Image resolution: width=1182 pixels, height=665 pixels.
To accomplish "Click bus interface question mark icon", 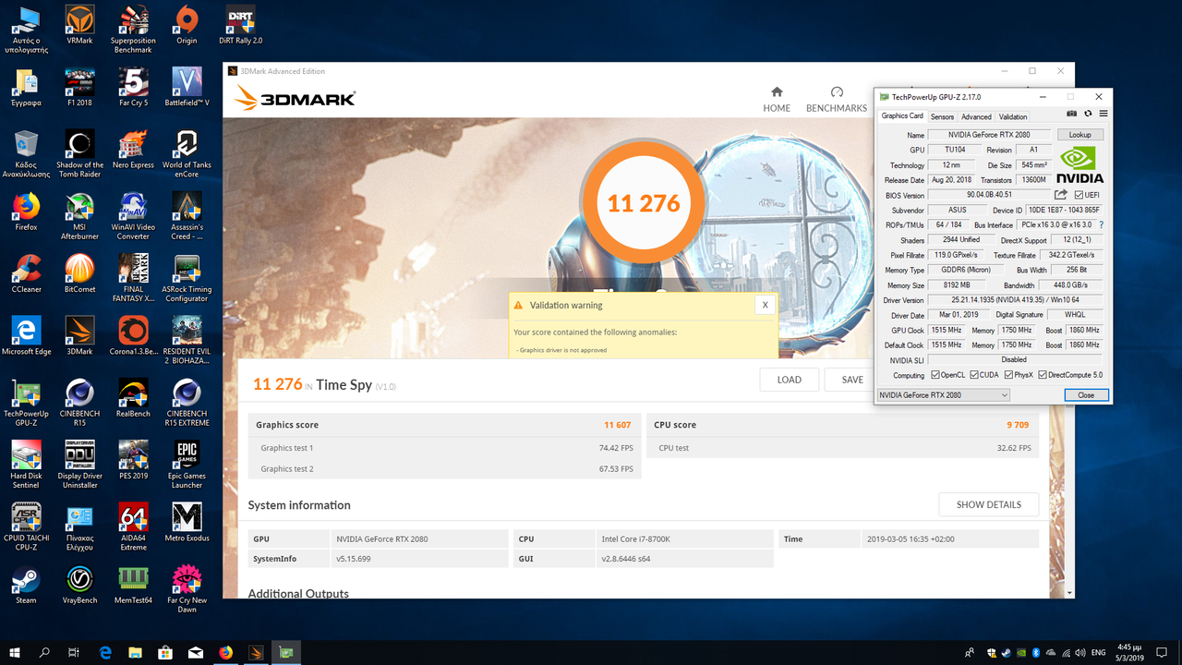I will tap(1101, 225).
